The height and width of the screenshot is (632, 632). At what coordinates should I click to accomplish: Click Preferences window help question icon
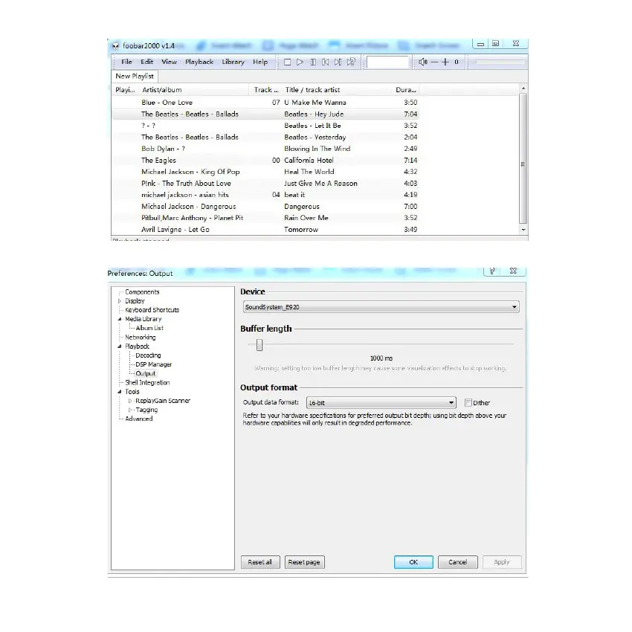click(492, 271)
